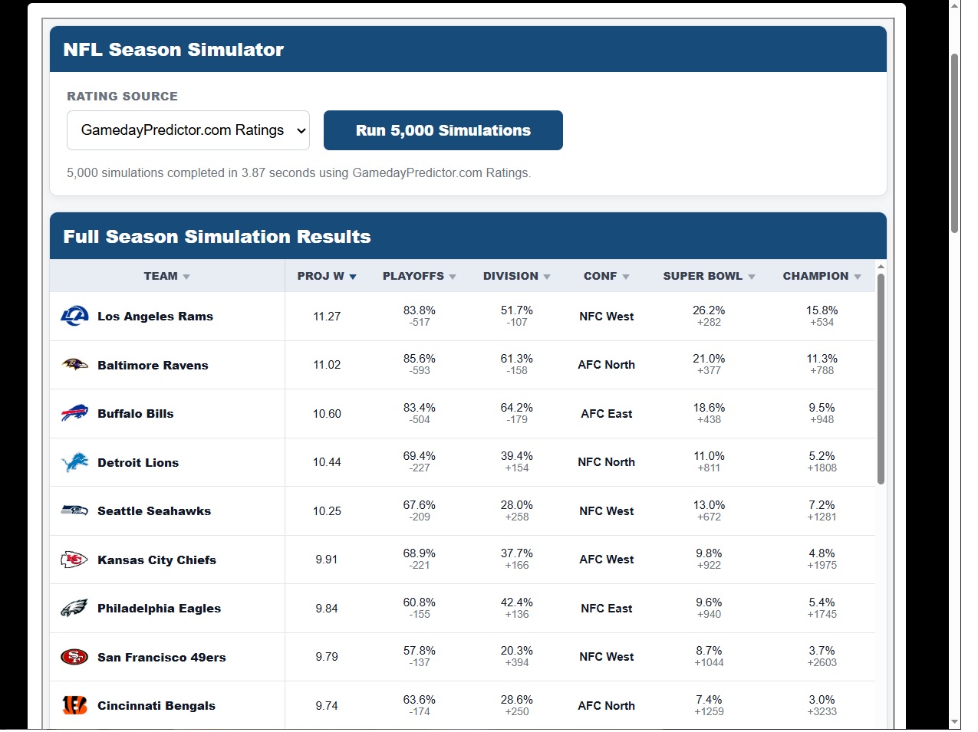Click the Los Angeles Rams logo
Screen dimensions: 978x732
(74, 316)
